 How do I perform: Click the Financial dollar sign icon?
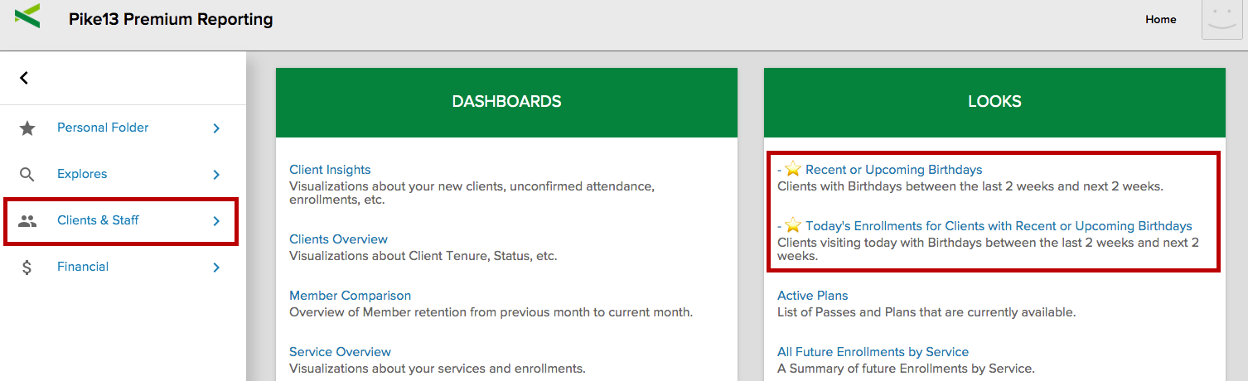(x=27, y=268)
